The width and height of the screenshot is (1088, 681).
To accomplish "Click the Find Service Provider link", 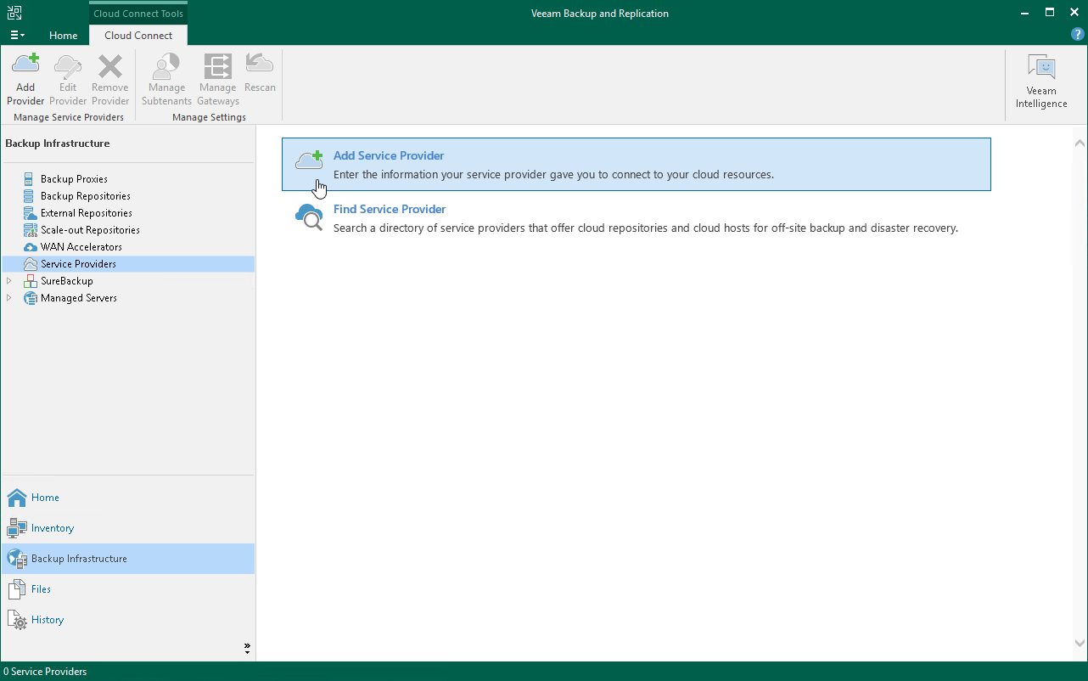I will click(x=390, y=210).
